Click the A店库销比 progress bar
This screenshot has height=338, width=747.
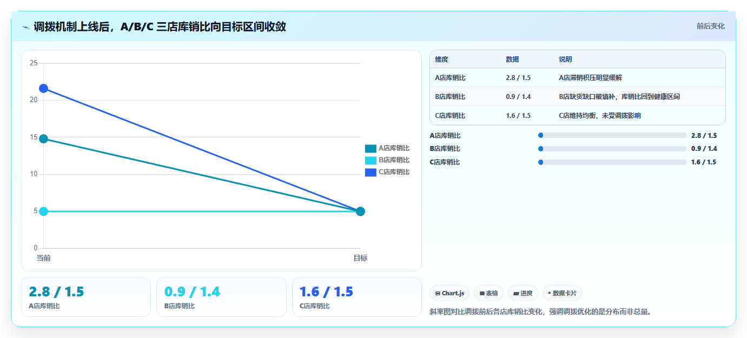click(x=612, y=136)
